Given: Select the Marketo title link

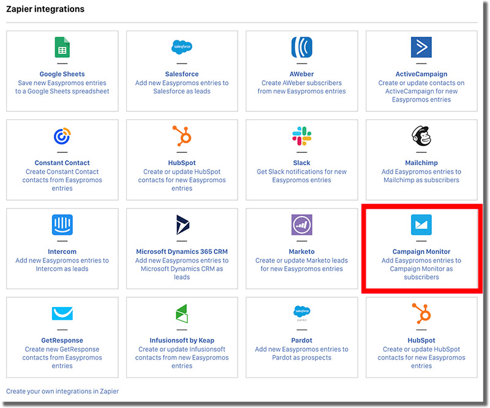Looking at the screenshot, I should (301, 251).
